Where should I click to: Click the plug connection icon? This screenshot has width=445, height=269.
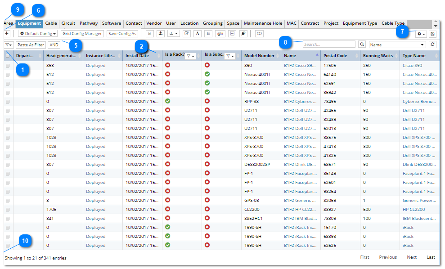coord(243,33)
